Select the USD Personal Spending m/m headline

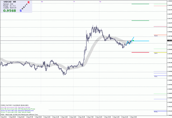click(17, 111)
